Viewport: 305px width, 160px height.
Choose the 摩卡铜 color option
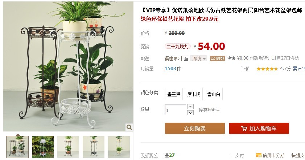pyautogui.click(x=194, y=94)
